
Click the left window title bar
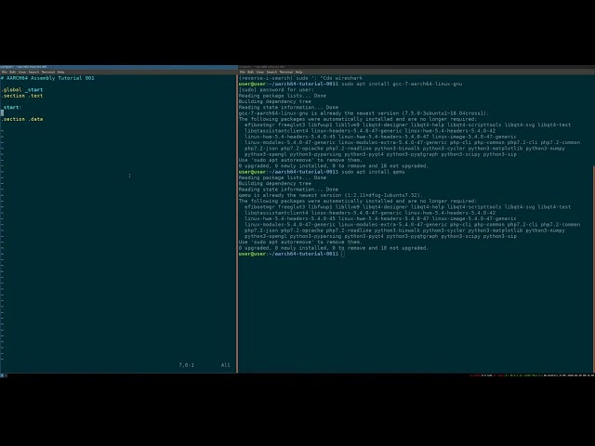point(119,67)
